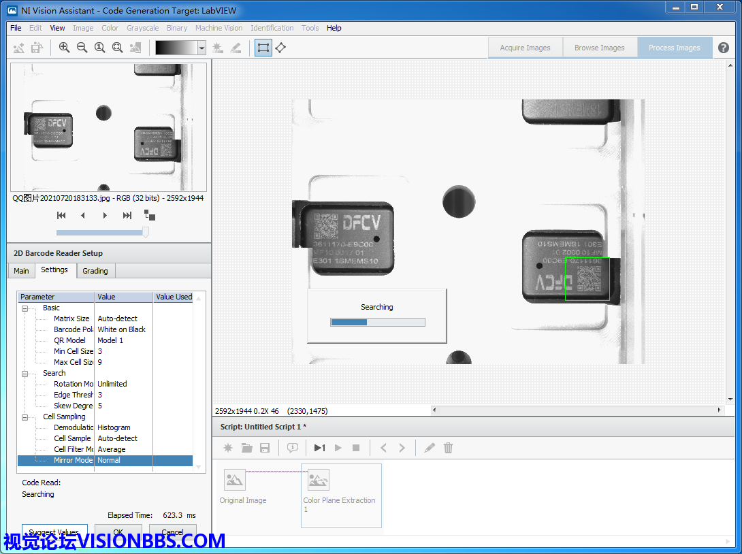Open the context help question mark
This screenshot has height=554, width=742.
tap(723, 48)
